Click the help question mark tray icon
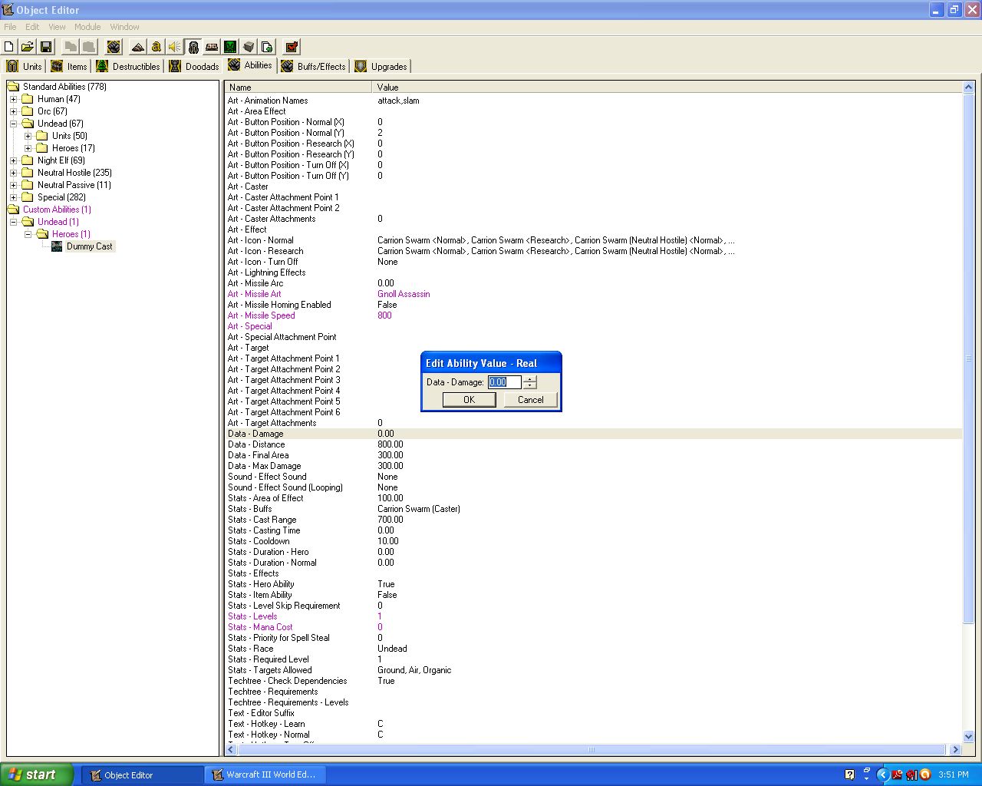Screen dimensions: 982x786 point(849,774)
